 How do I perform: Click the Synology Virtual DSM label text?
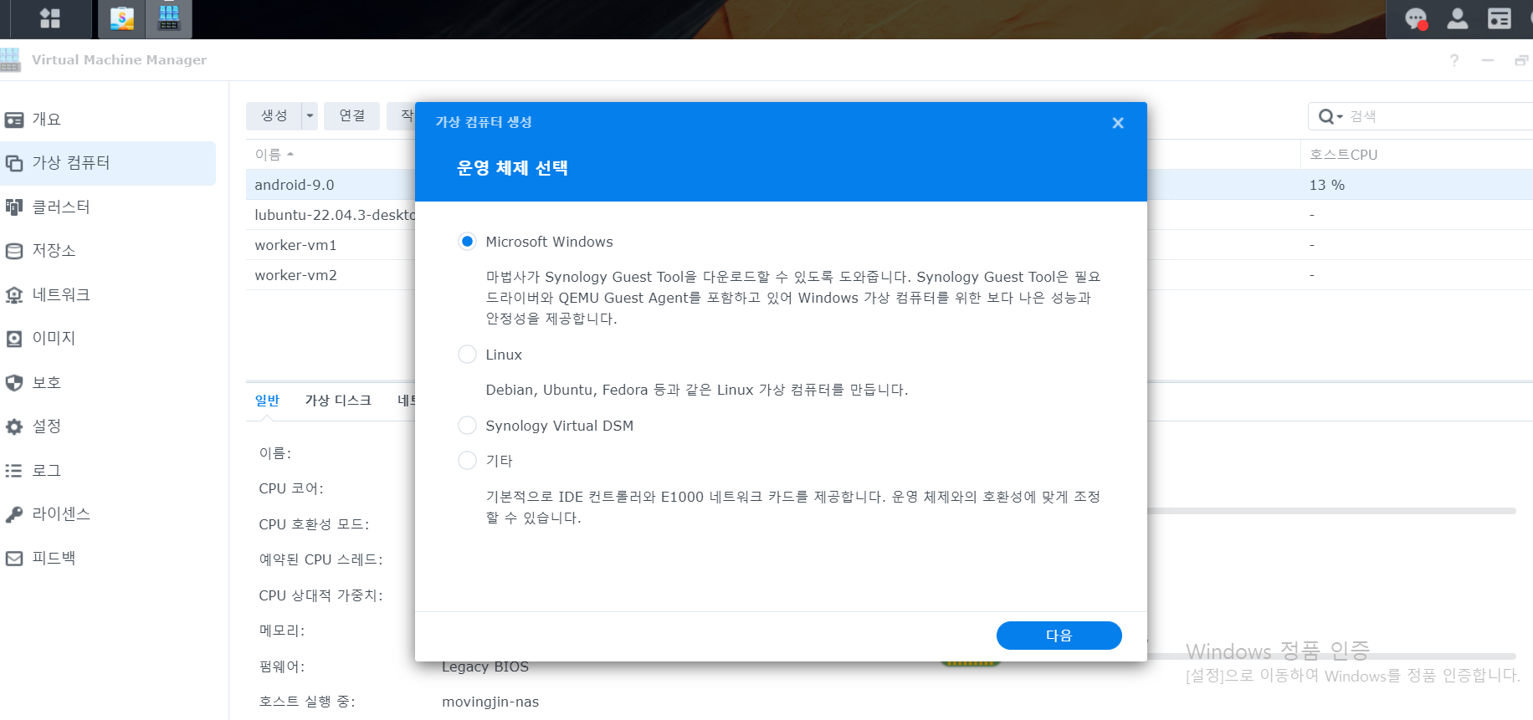[x=559, y=426]
